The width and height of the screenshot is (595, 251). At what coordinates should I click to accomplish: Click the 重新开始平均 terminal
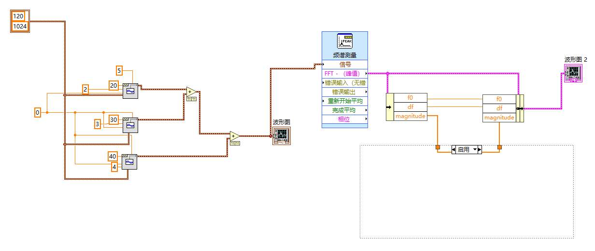coord(345,101)
